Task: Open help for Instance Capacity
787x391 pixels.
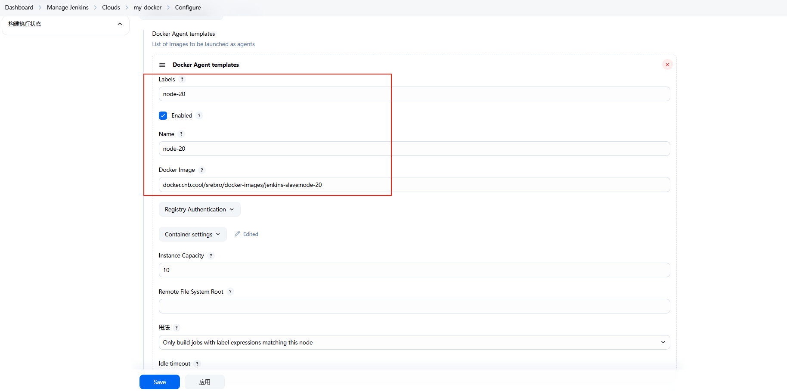Action: tap(211, 256)
